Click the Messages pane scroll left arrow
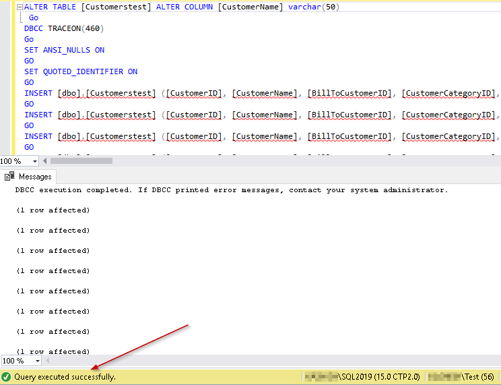The height and width of the screenshot is (385, 501). pos(46,361)
